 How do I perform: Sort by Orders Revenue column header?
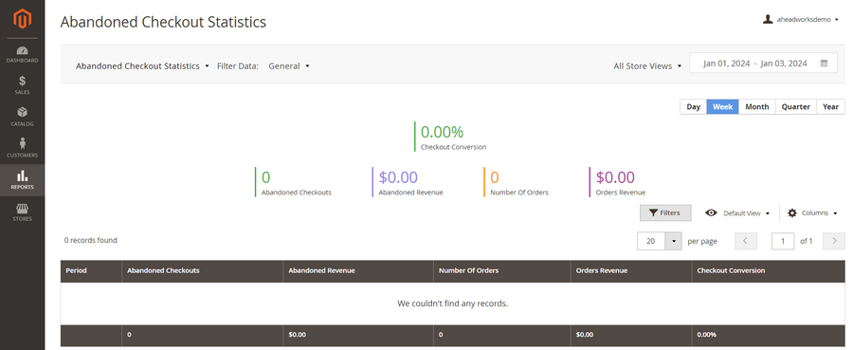pos(631,270)
